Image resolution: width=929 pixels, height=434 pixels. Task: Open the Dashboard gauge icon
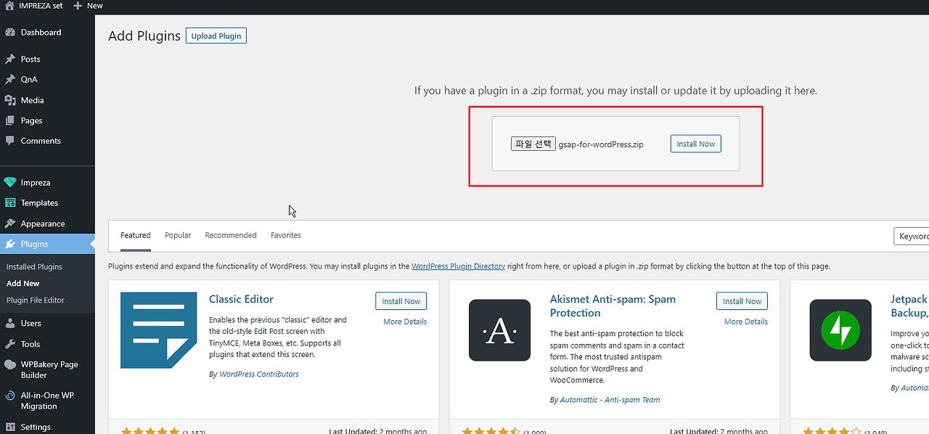[10, 33]
